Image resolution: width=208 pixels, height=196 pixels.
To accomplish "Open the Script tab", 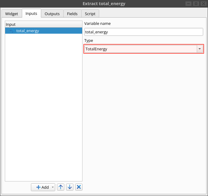I will 90,14.
